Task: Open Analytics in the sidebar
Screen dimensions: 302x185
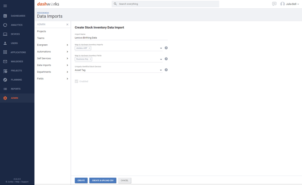Action: coord(17,25)
